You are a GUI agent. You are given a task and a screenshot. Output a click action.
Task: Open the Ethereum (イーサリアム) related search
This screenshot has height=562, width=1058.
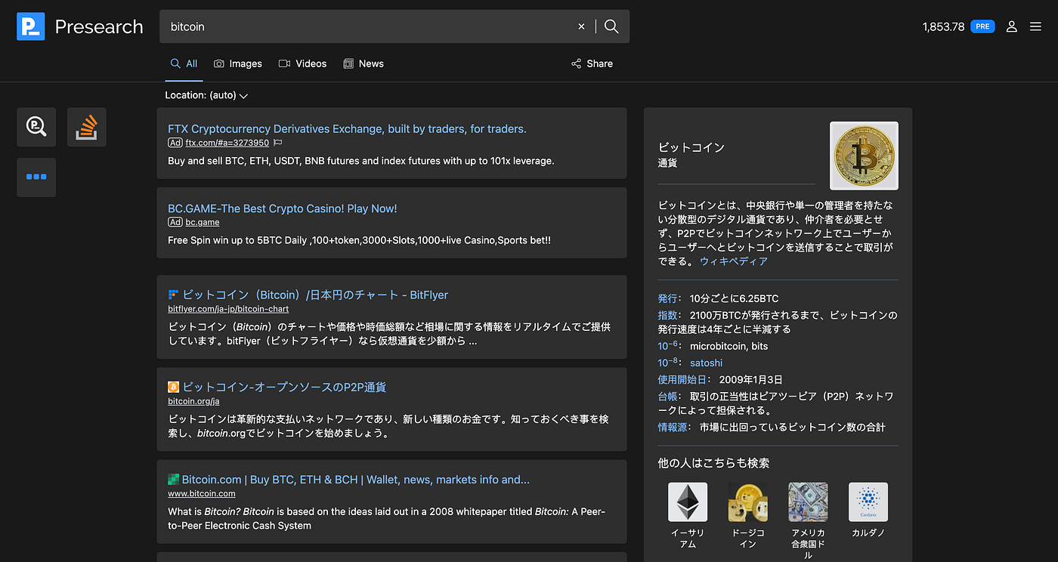click(688, 516)
